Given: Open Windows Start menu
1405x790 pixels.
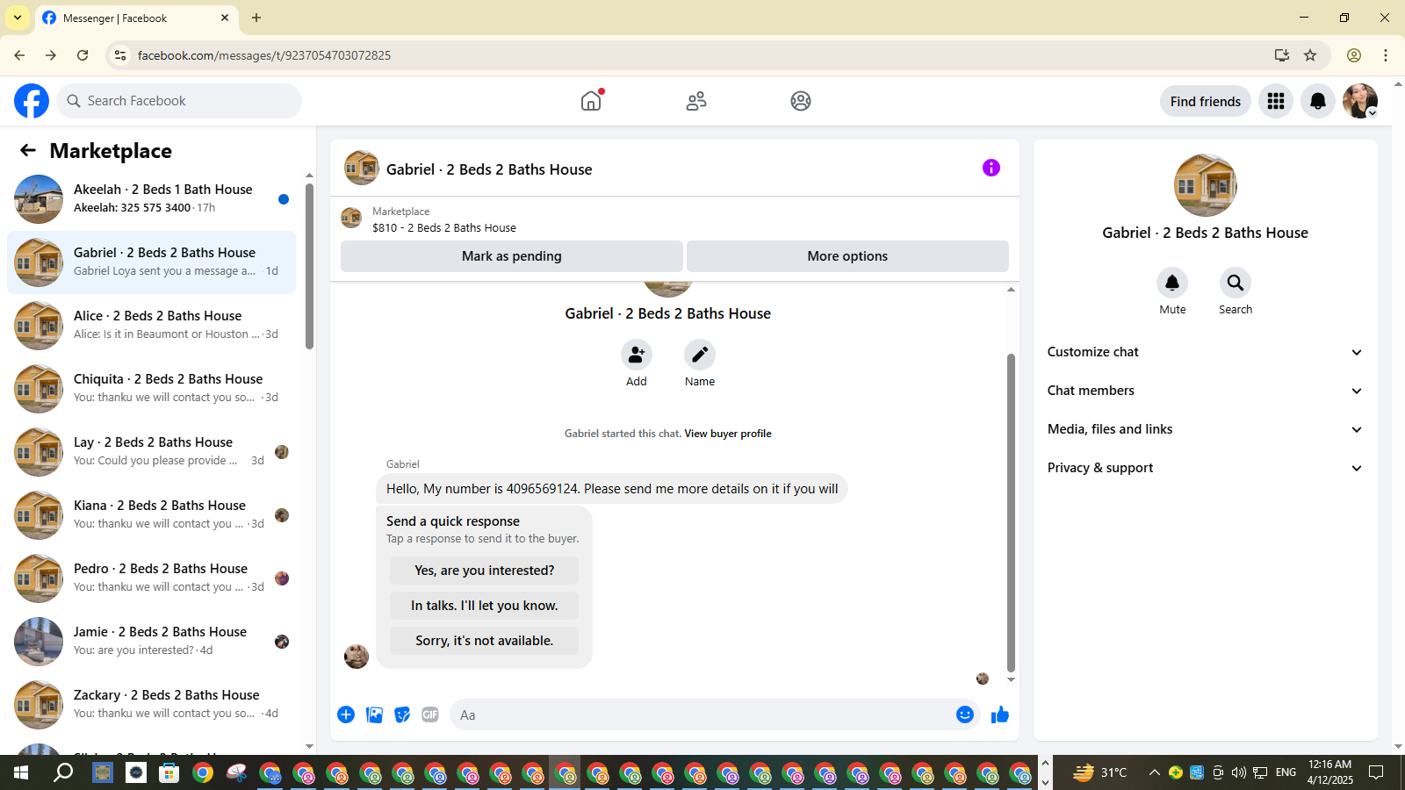Looking at the screenshot, I should pyautogui.click(x=21, y=772).
